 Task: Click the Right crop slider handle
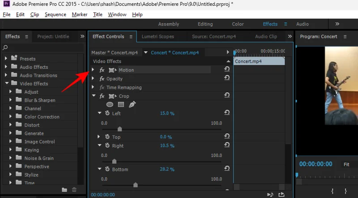click(114, 161)
